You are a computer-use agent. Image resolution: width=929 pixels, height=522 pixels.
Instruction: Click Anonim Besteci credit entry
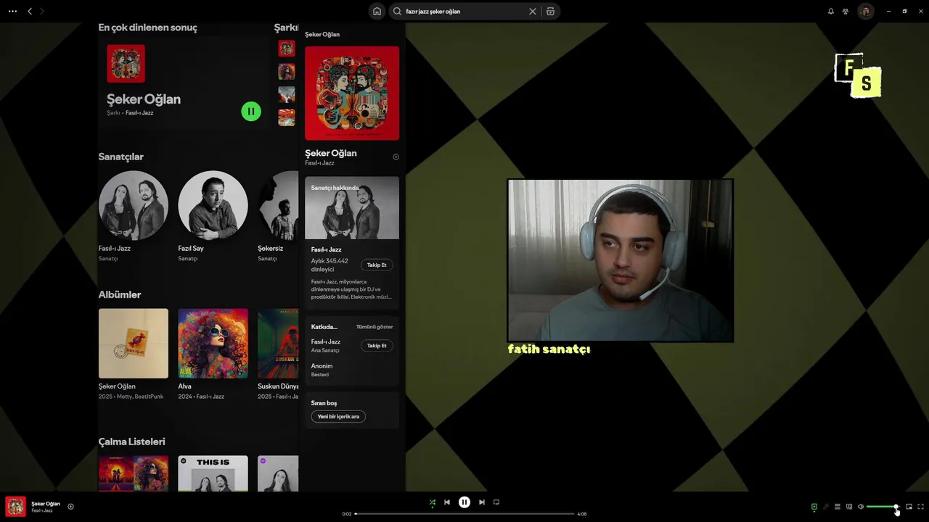(x=322, y=370)
